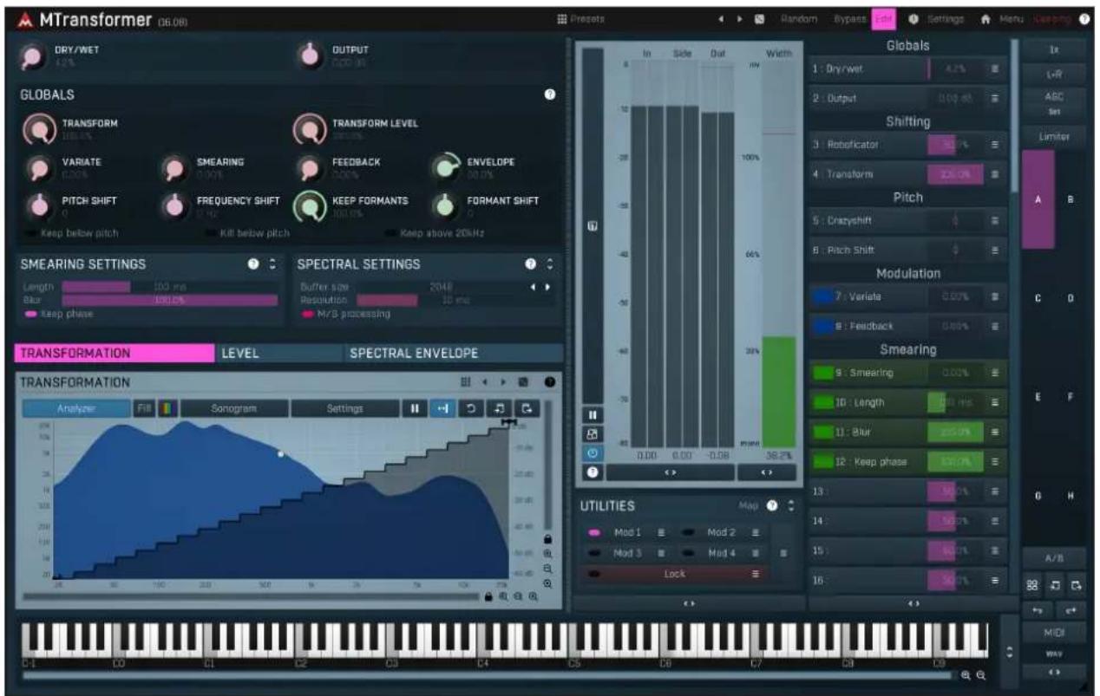Click the Menu home icon
Image resolution: width=1100 pixels, height=696 pixels.
[x=985, y=18]
